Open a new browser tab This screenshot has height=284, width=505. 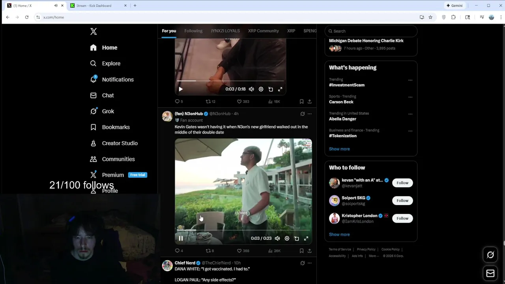(x=135, y=6)
